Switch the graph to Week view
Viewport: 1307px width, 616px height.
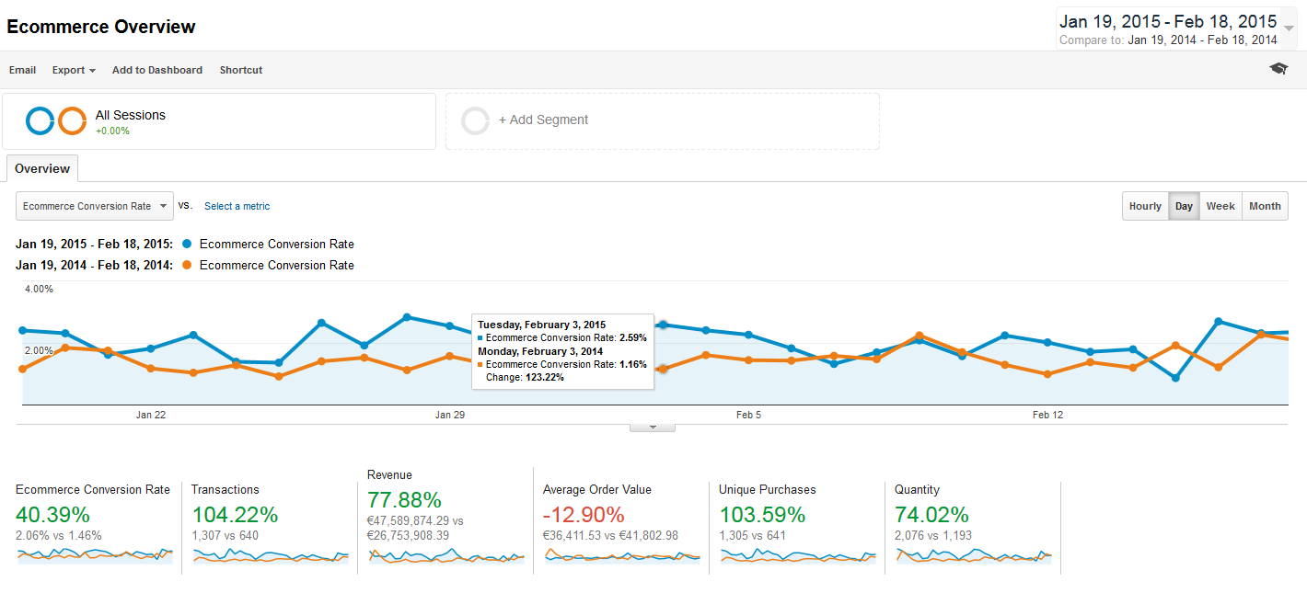pos(1220,206)
